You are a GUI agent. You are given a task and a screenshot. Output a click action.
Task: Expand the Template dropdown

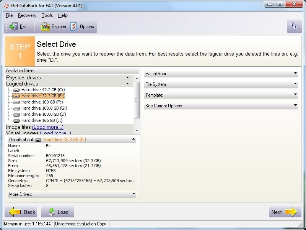(295, 95)
